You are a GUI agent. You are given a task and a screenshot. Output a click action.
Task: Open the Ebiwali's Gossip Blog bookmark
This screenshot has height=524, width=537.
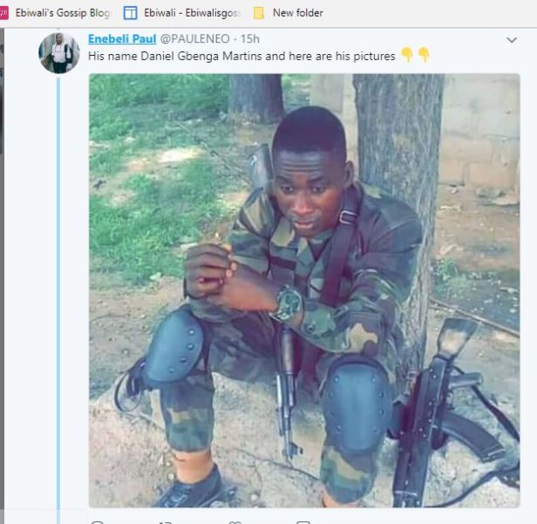coord(63,13)
